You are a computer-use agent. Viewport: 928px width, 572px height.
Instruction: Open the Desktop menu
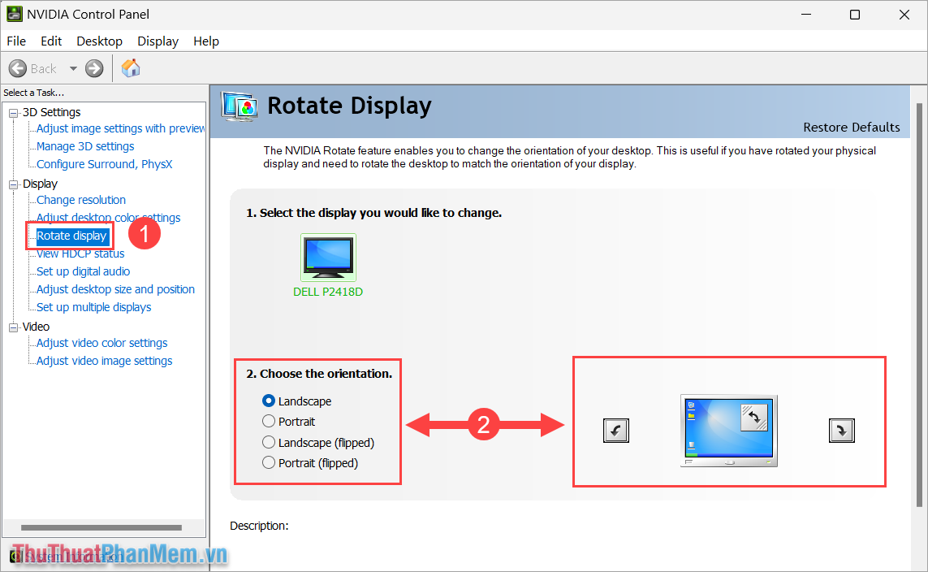(x=99, y=41)
